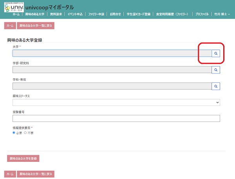Click the search icon for the 大学 field
Viewport: 235px width, 179px height.
(x=216, y=54)
